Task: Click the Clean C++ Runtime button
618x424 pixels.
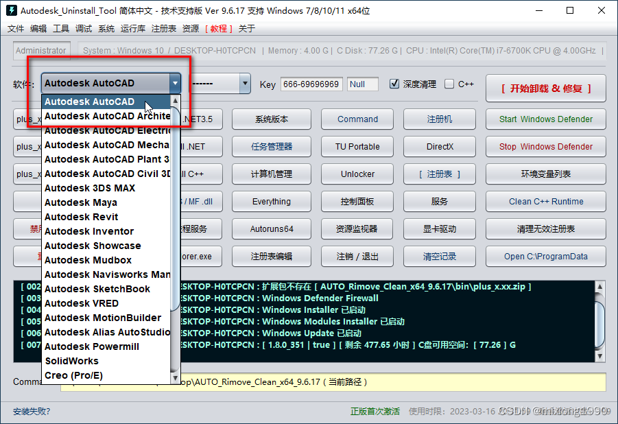Action: pos(545,202)
